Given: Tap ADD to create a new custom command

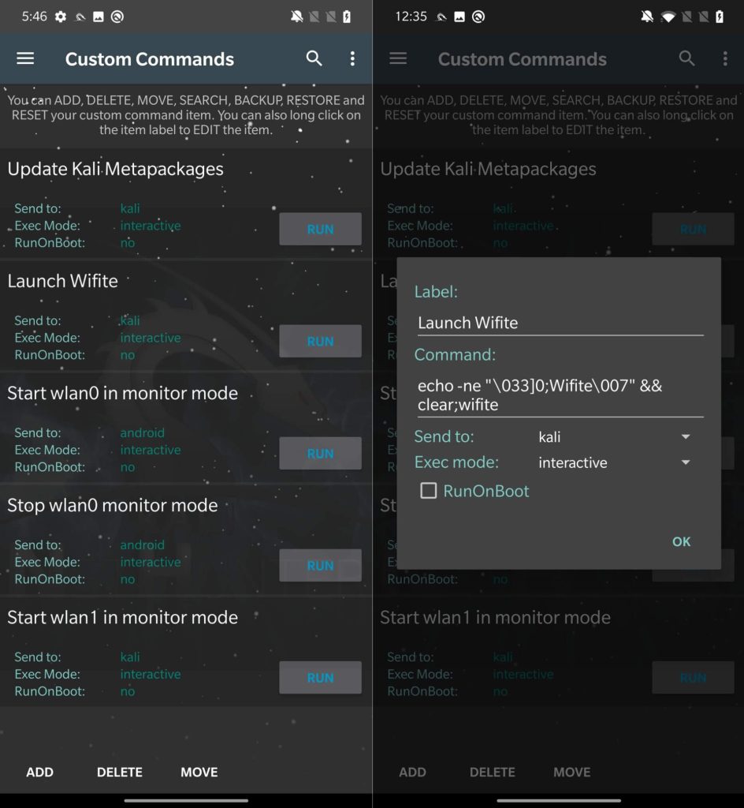Looking at the screenshot, I should pos(39,772).
